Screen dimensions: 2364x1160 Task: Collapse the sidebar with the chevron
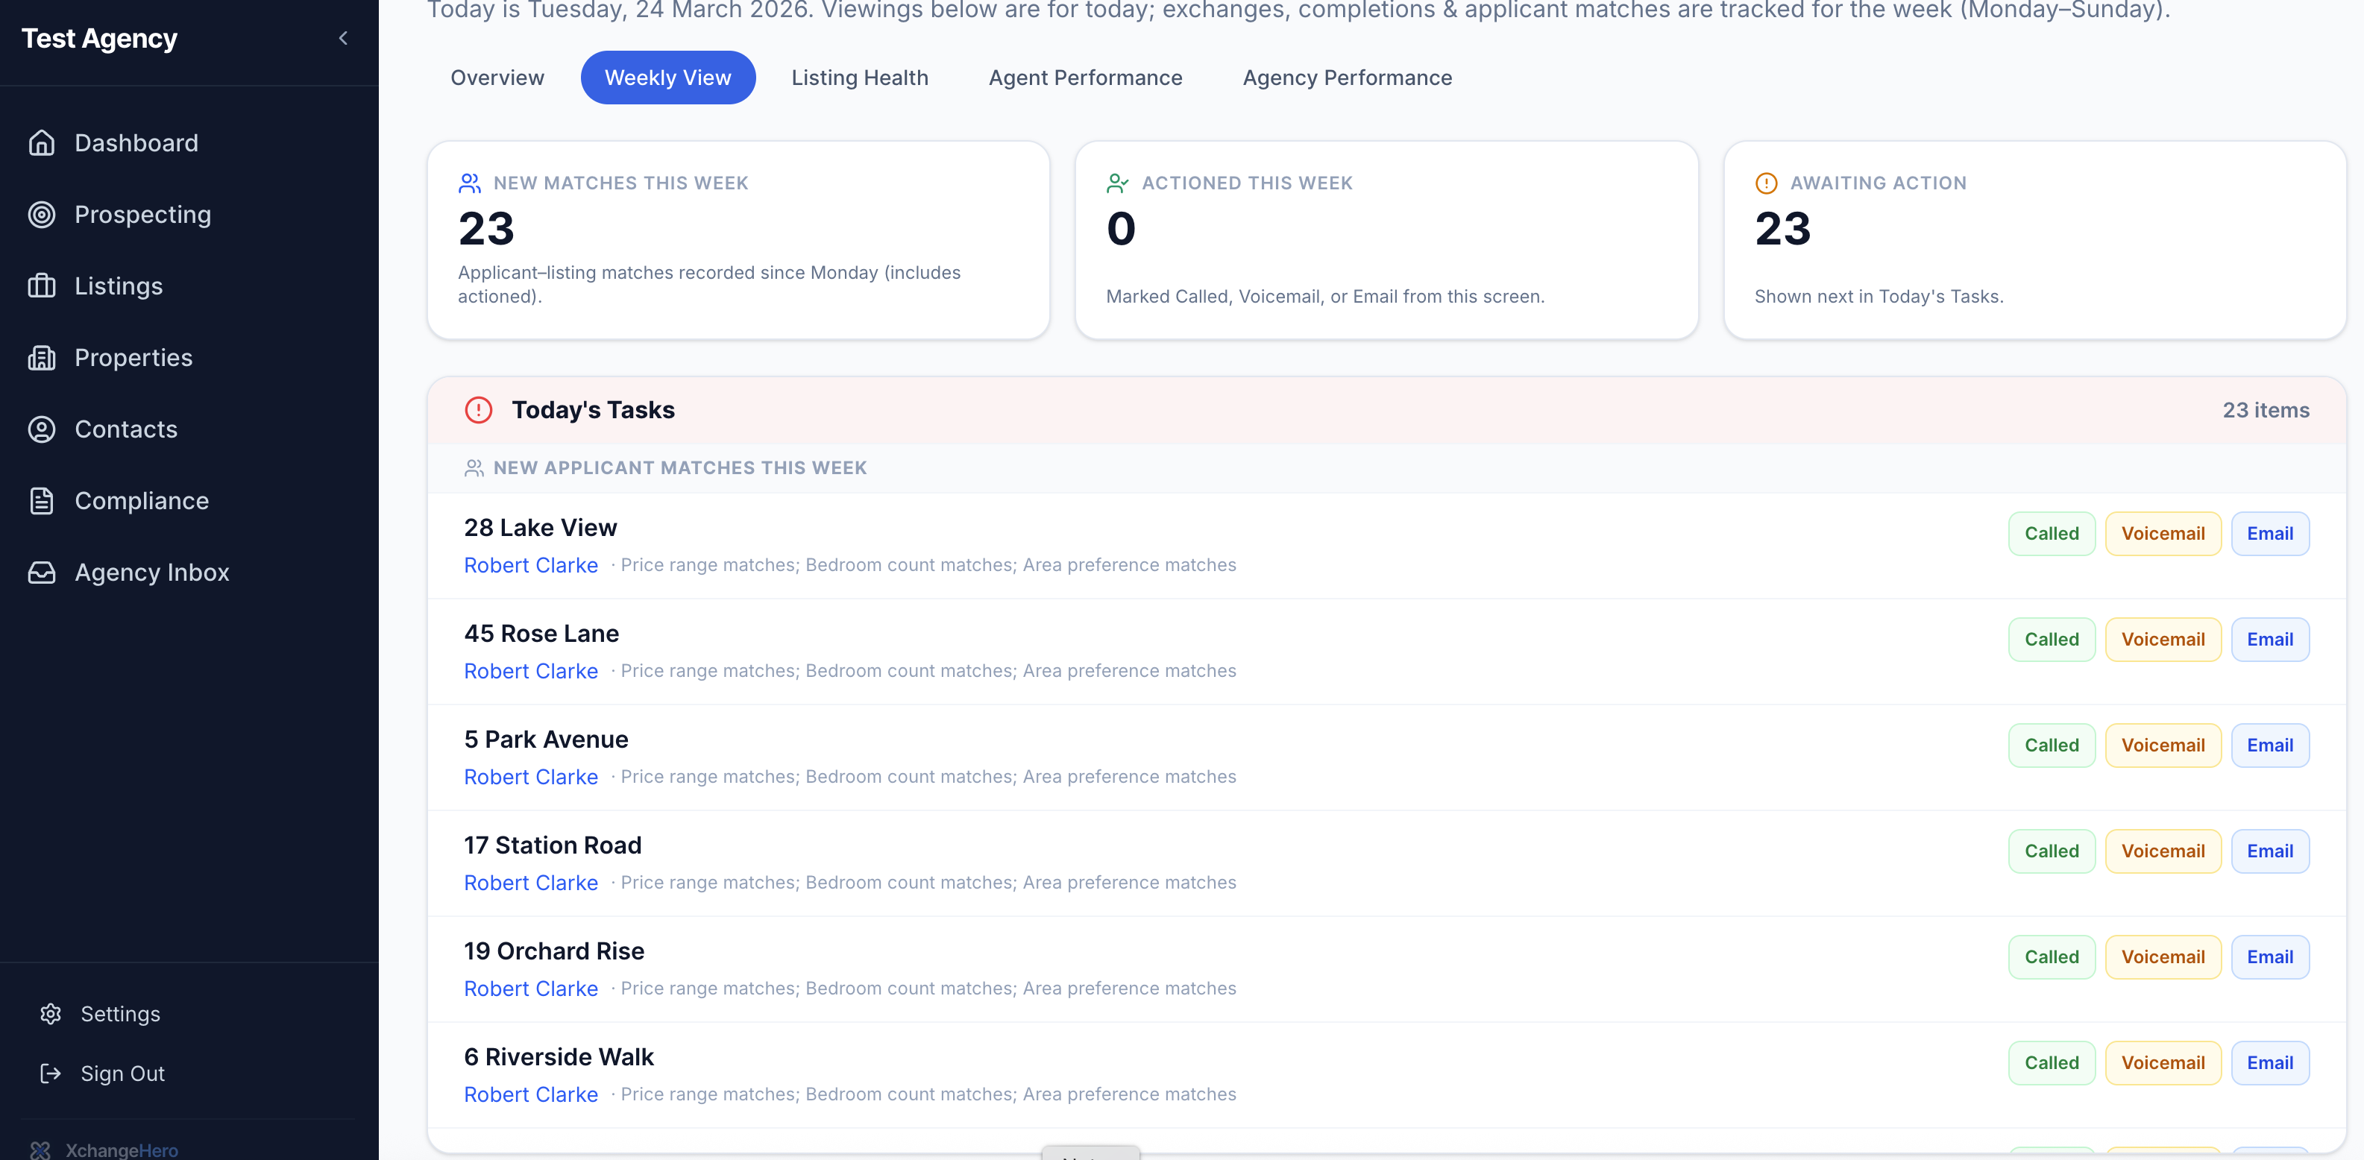344,39
